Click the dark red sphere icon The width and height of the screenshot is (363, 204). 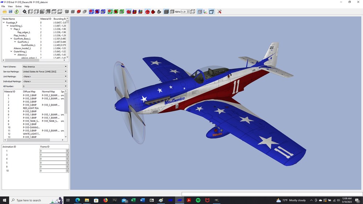(x=153, y=12)
